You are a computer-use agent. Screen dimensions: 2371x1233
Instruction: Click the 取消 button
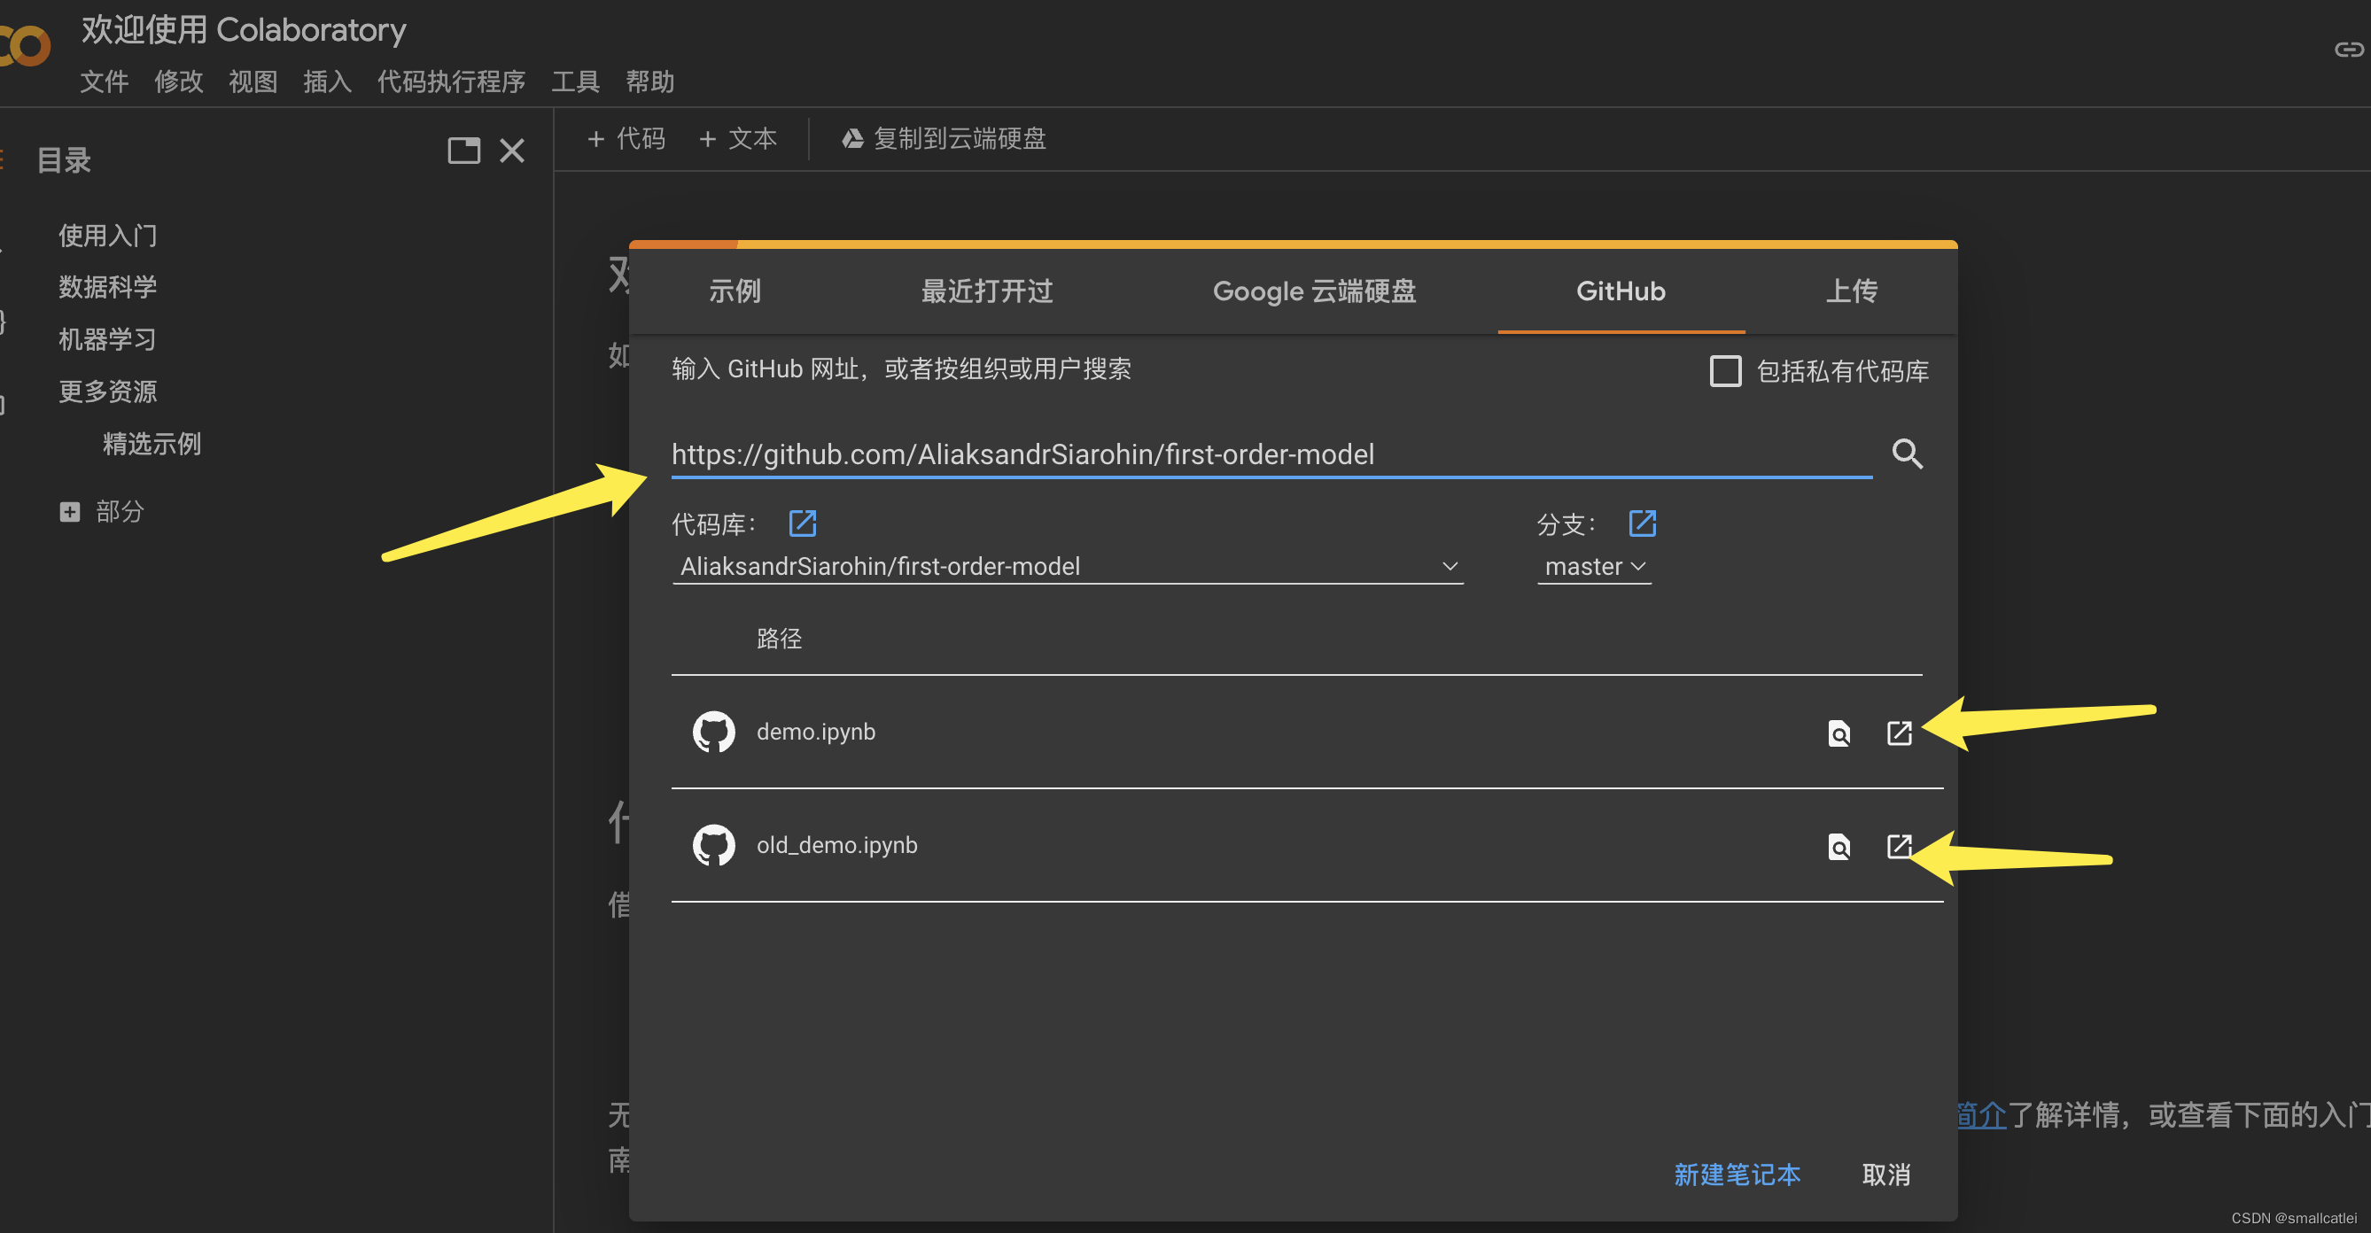tap(1885, 1175)
